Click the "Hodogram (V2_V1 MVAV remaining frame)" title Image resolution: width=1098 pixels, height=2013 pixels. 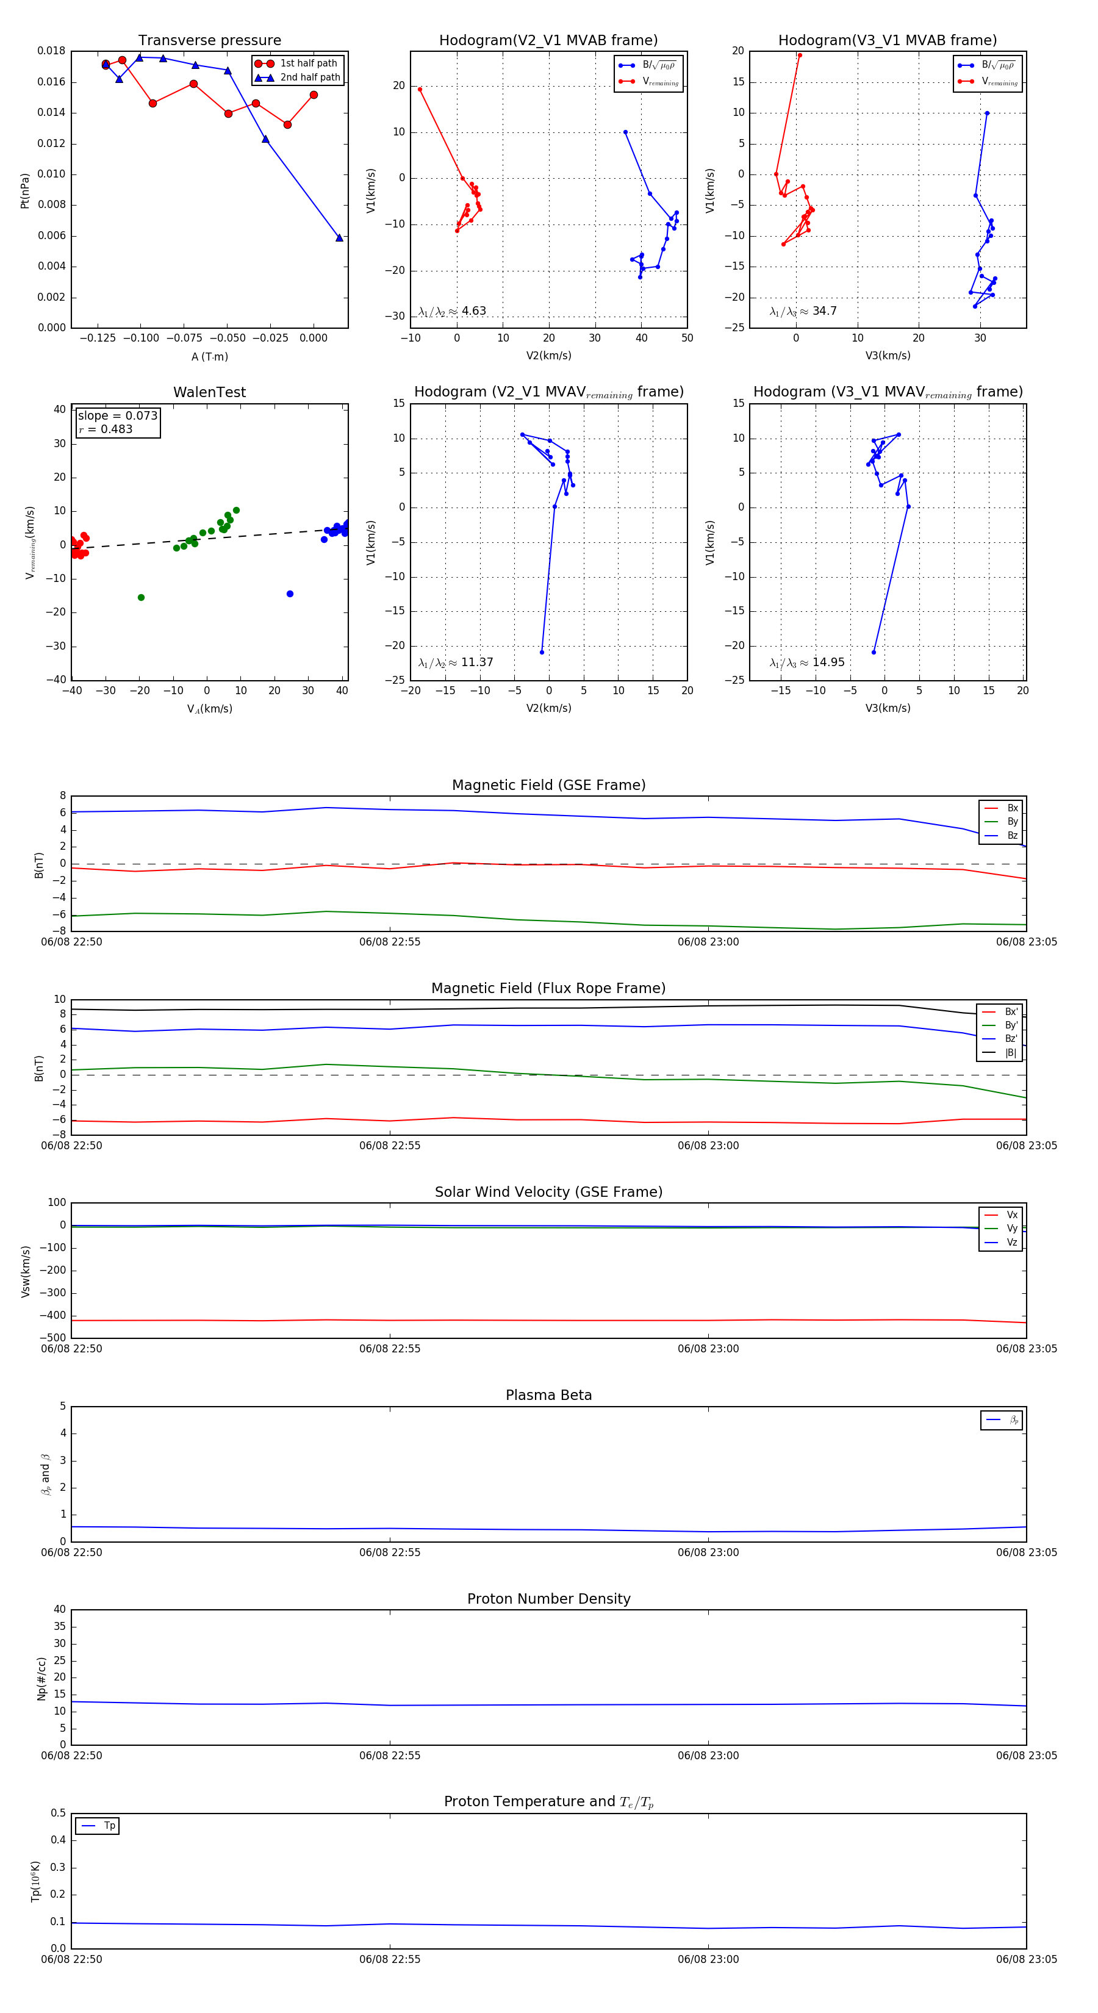point(548,392)
